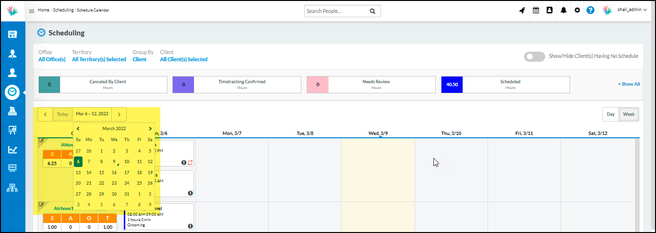Viewport: 656px width, 233px height.
Task: Open All Client(s) Selected filter
Action: [x=184, y=59]
